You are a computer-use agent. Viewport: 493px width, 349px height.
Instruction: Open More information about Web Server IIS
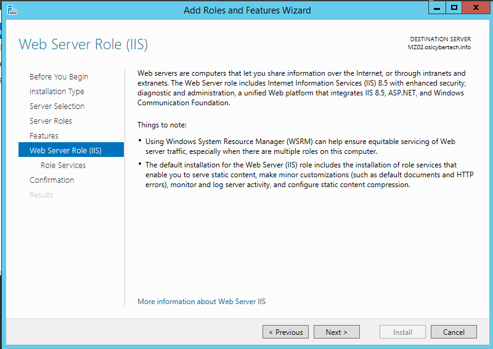(x=202, y=302)
